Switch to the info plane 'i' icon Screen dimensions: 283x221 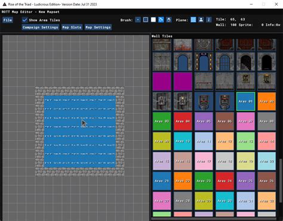tap(209, 20)
